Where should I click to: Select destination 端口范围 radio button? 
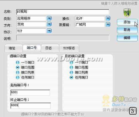click(x=71, y=67)
